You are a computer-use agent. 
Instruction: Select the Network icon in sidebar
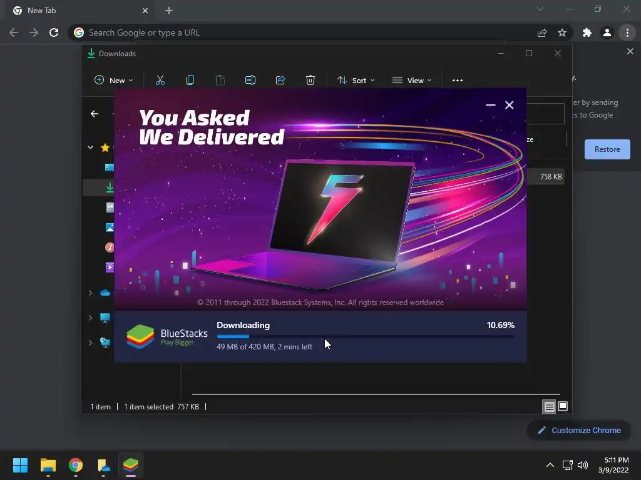point(105,342)
